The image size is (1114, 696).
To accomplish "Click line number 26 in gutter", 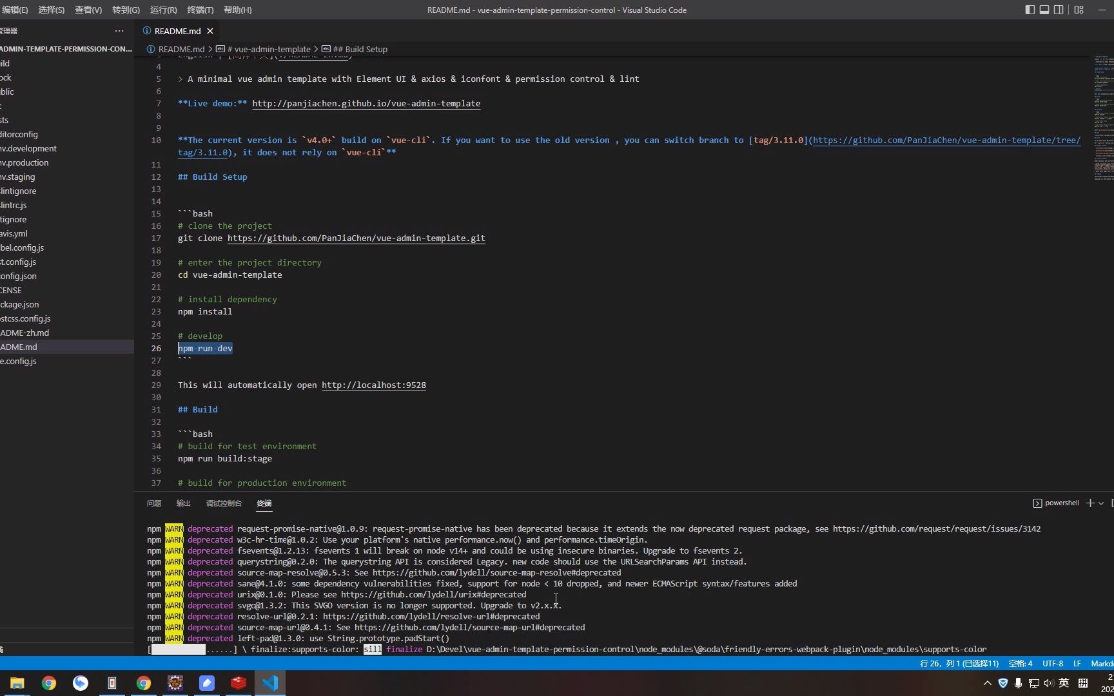I will (x=156, y=348).
